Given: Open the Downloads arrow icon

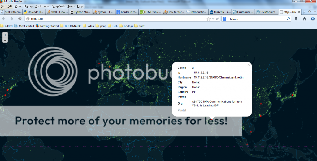Looking at the screenshot, I should pyautogui.click(x=296, y=19).
